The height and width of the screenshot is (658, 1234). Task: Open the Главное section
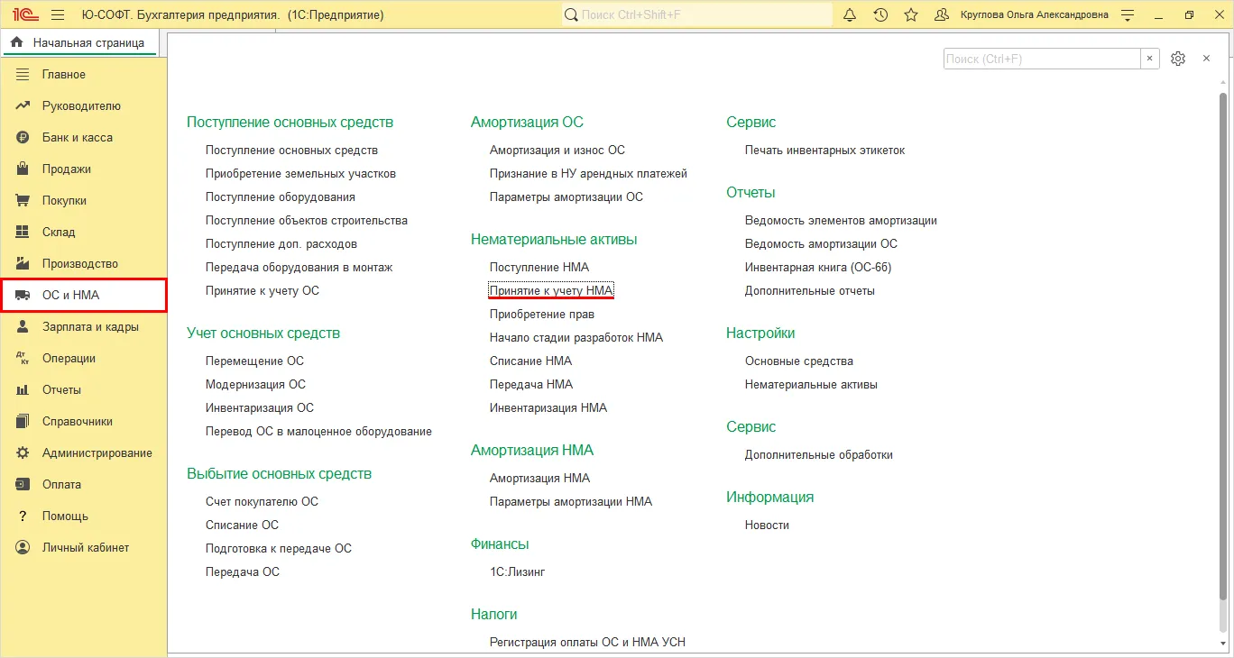(83, 75)
